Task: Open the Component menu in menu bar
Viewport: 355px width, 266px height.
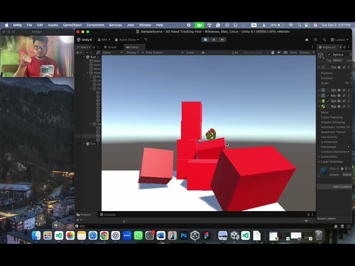Action: click(x=95, y=25)
